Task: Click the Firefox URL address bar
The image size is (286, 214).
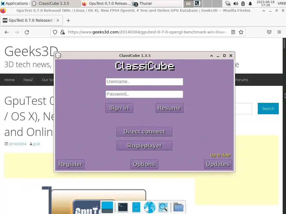Action: [148, 32]
